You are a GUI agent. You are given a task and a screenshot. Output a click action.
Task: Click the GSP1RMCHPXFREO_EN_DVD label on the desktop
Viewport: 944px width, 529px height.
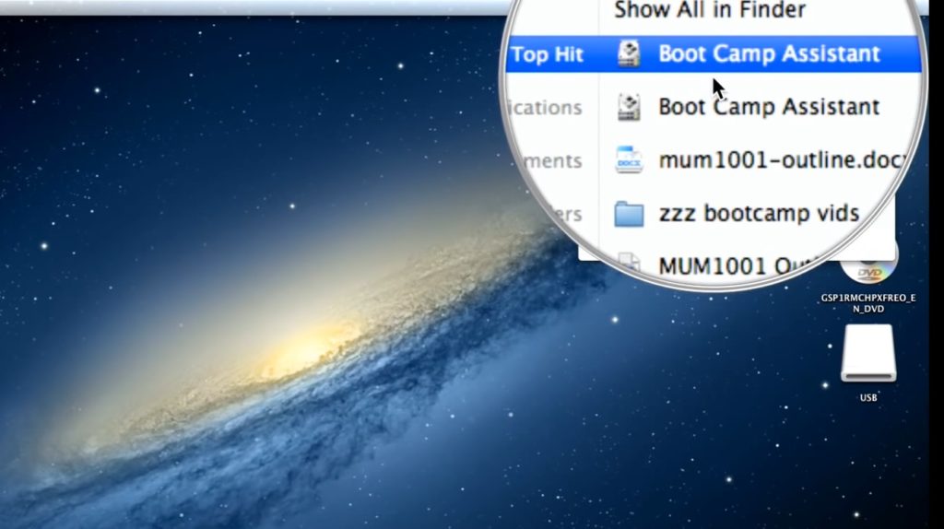click(868, 302)
